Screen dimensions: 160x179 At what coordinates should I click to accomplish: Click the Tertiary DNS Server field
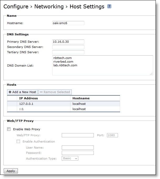pos(68,52)
